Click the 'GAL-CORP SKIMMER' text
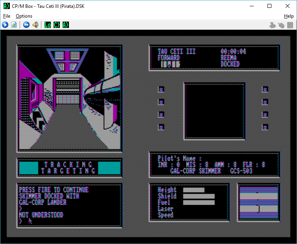 point(195,171)
